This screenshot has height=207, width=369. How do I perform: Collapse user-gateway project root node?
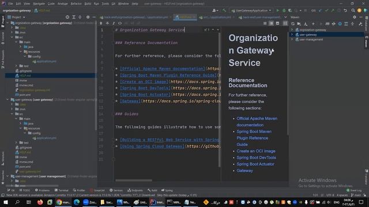click(7, 99)
